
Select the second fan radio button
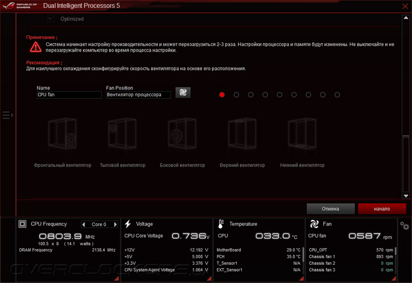point(236,95)
